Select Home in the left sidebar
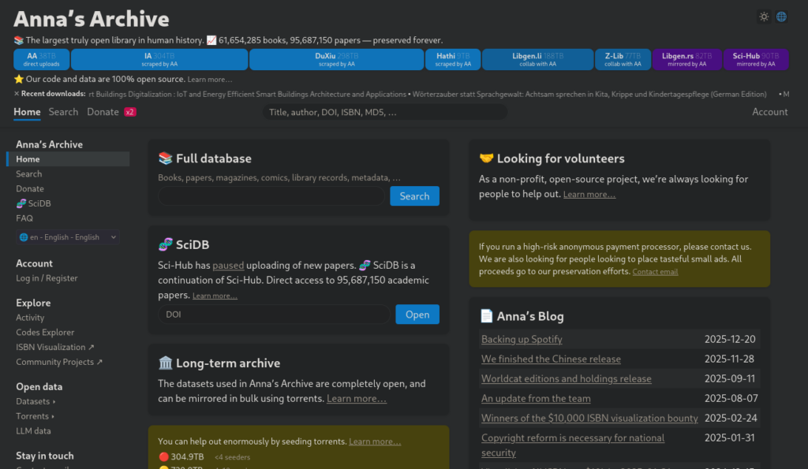808x469 pixels. (68, 159)
